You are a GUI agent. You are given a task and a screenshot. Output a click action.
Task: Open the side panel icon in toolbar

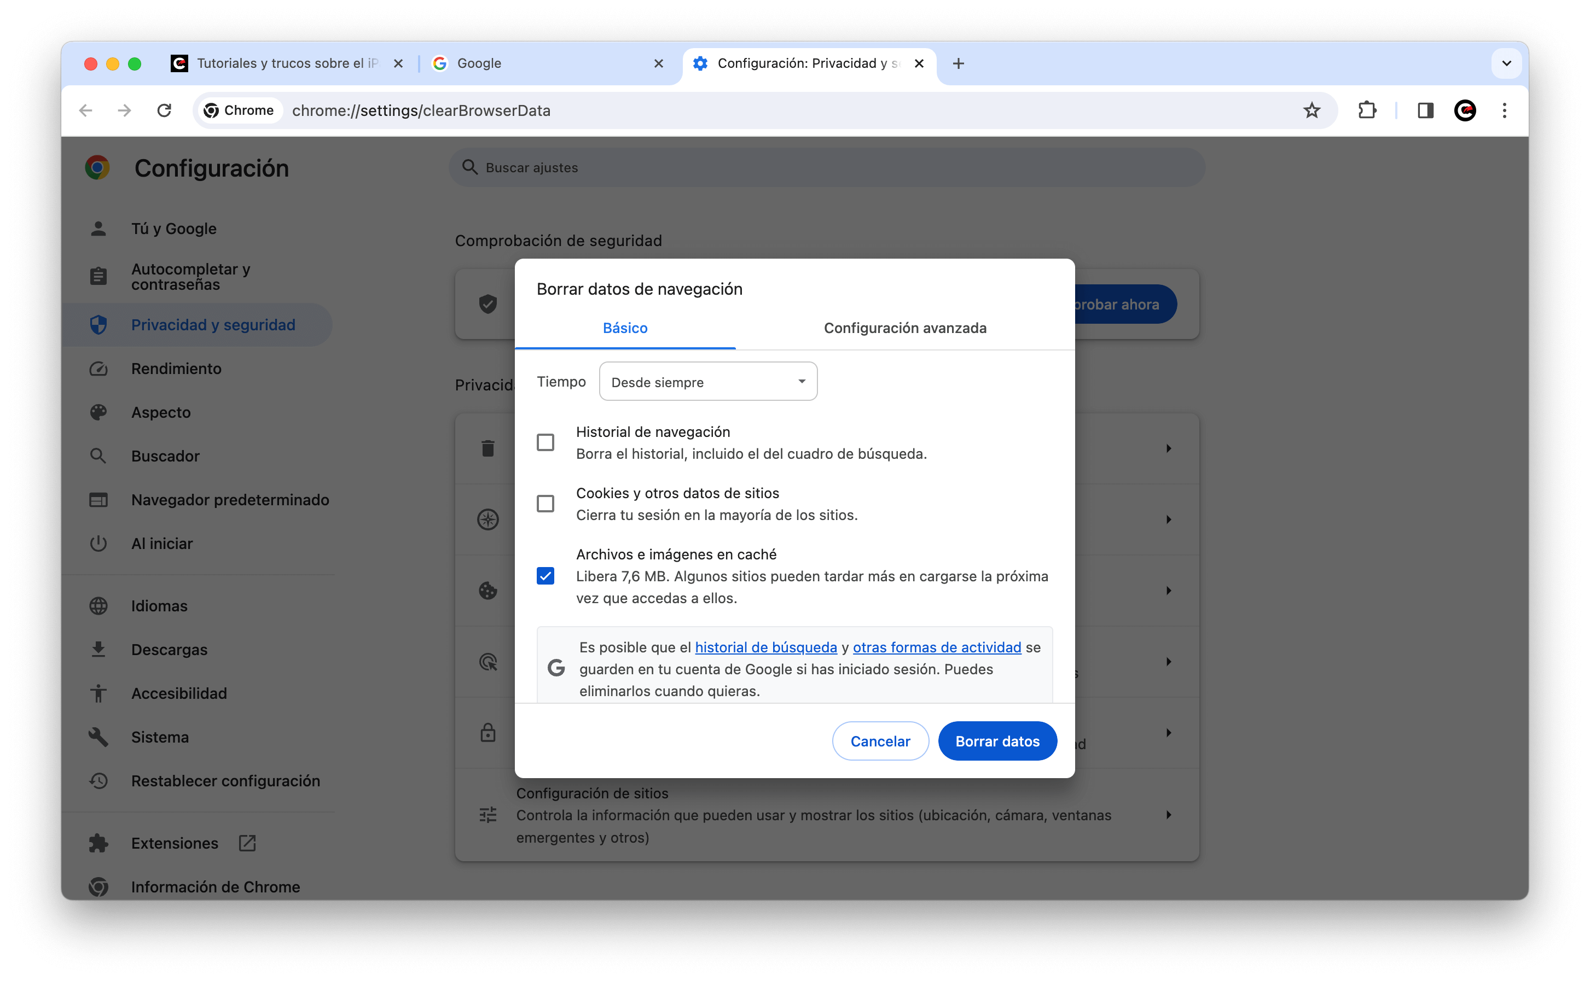click(x=1425, y=110)
